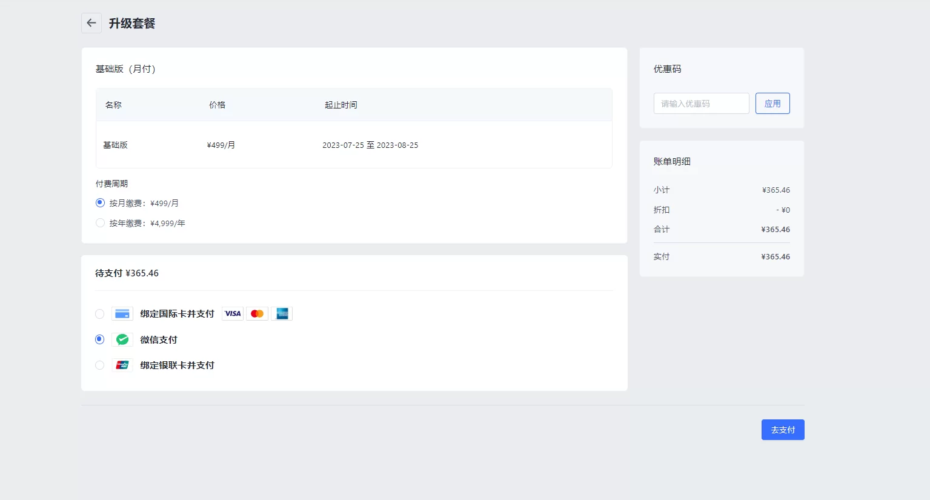The width and height of the screenshot is (930, 500).
Task: Click the VISA logo icon
Action: pyautogui.click(x=233, y=314)
